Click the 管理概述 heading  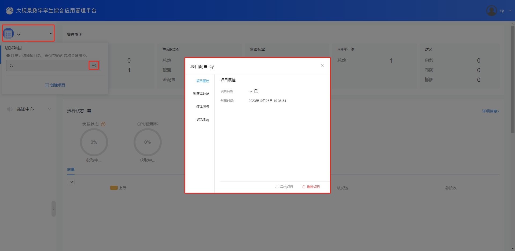coord(75,35)
